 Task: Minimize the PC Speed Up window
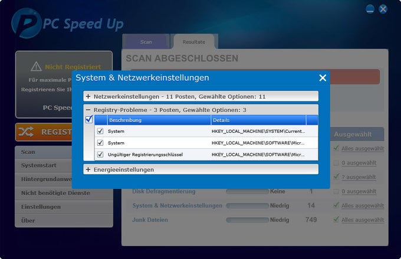coord(370,9)
